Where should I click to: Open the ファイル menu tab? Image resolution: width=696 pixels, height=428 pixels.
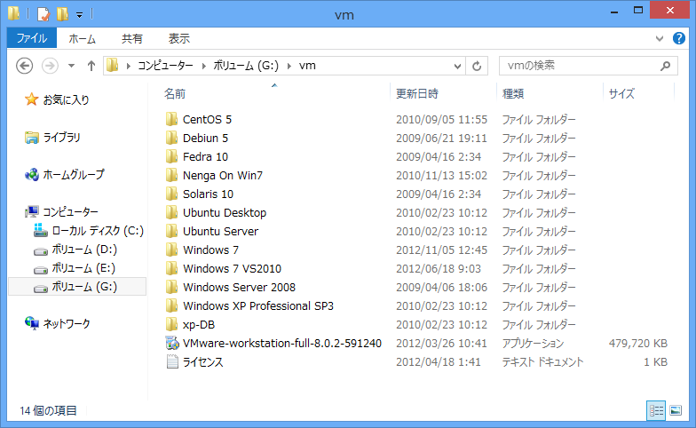(x=31, y=38)
